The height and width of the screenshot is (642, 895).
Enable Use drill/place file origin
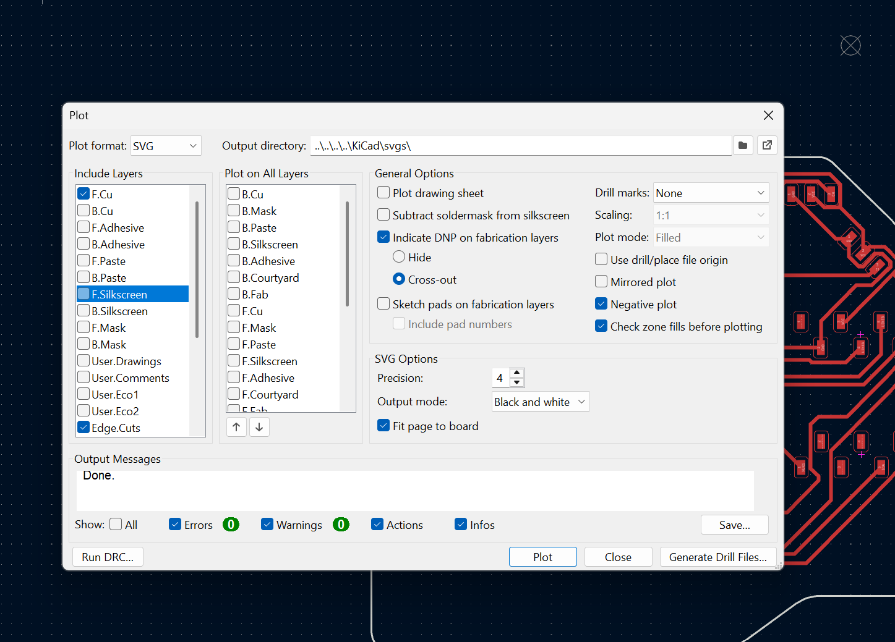click(x=601, y=260)
